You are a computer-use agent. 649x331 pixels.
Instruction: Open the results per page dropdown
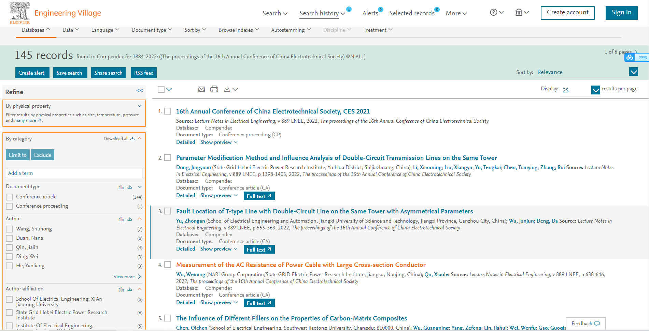[595, 90]
